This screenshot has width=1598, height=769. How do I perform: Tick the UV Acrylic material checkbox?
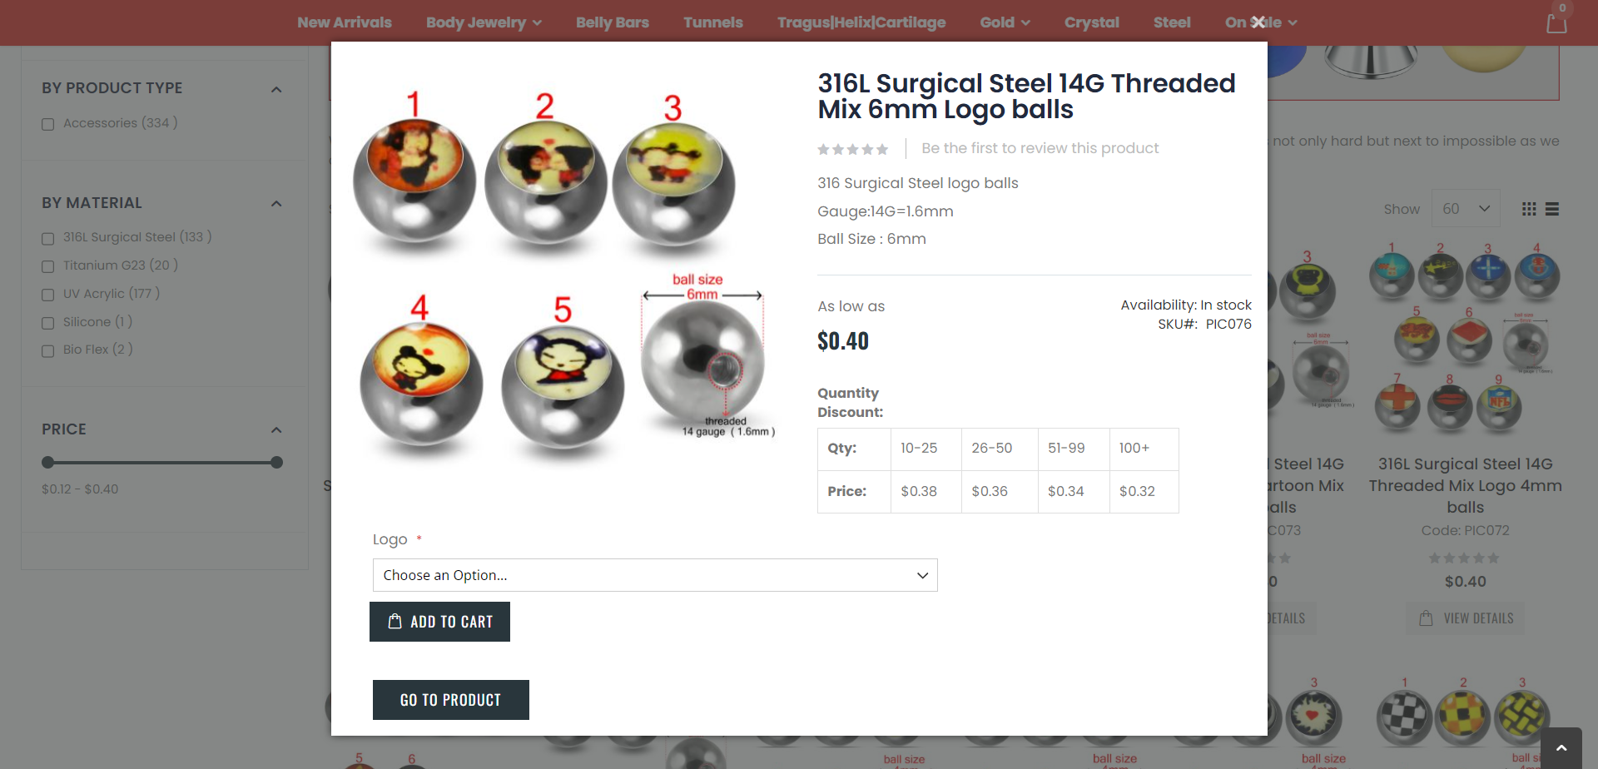click(x=48, y=295)
